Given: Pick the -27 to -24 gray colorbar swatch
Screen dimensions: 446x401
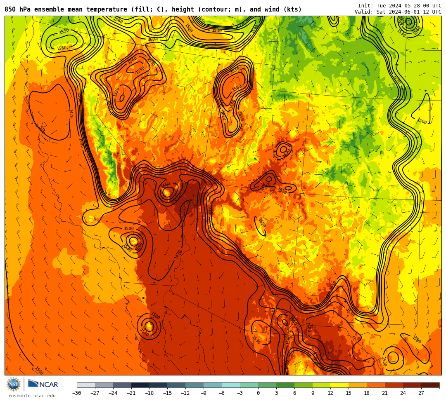Looking at the screenshot, I should pyautogui.click(x=104, y=385).
